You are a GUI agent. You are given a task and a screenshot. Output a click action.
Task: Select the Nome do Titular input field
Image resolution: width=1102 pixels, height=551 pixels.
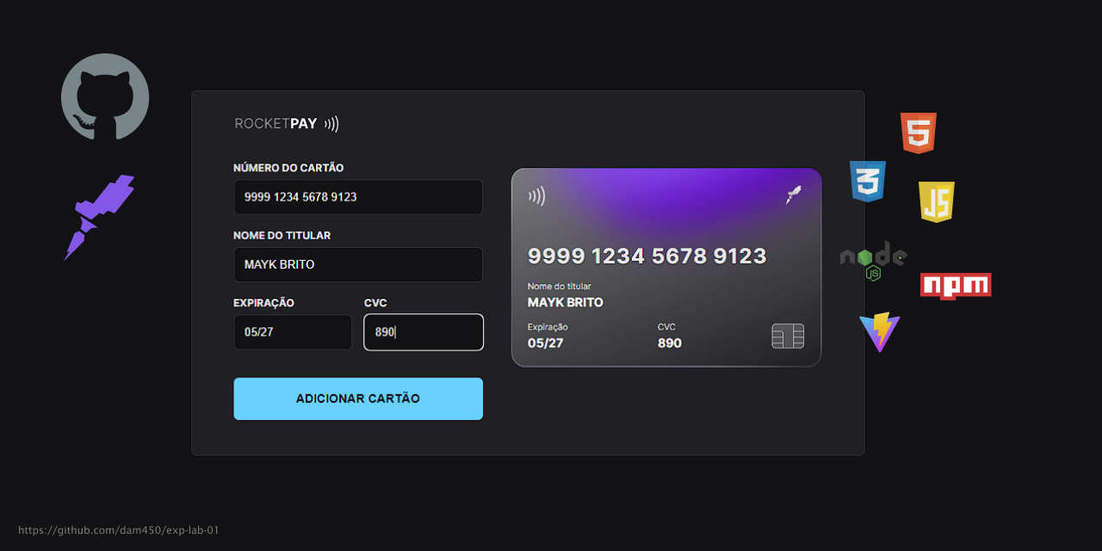pyautogui.click(x=358, y=264)
